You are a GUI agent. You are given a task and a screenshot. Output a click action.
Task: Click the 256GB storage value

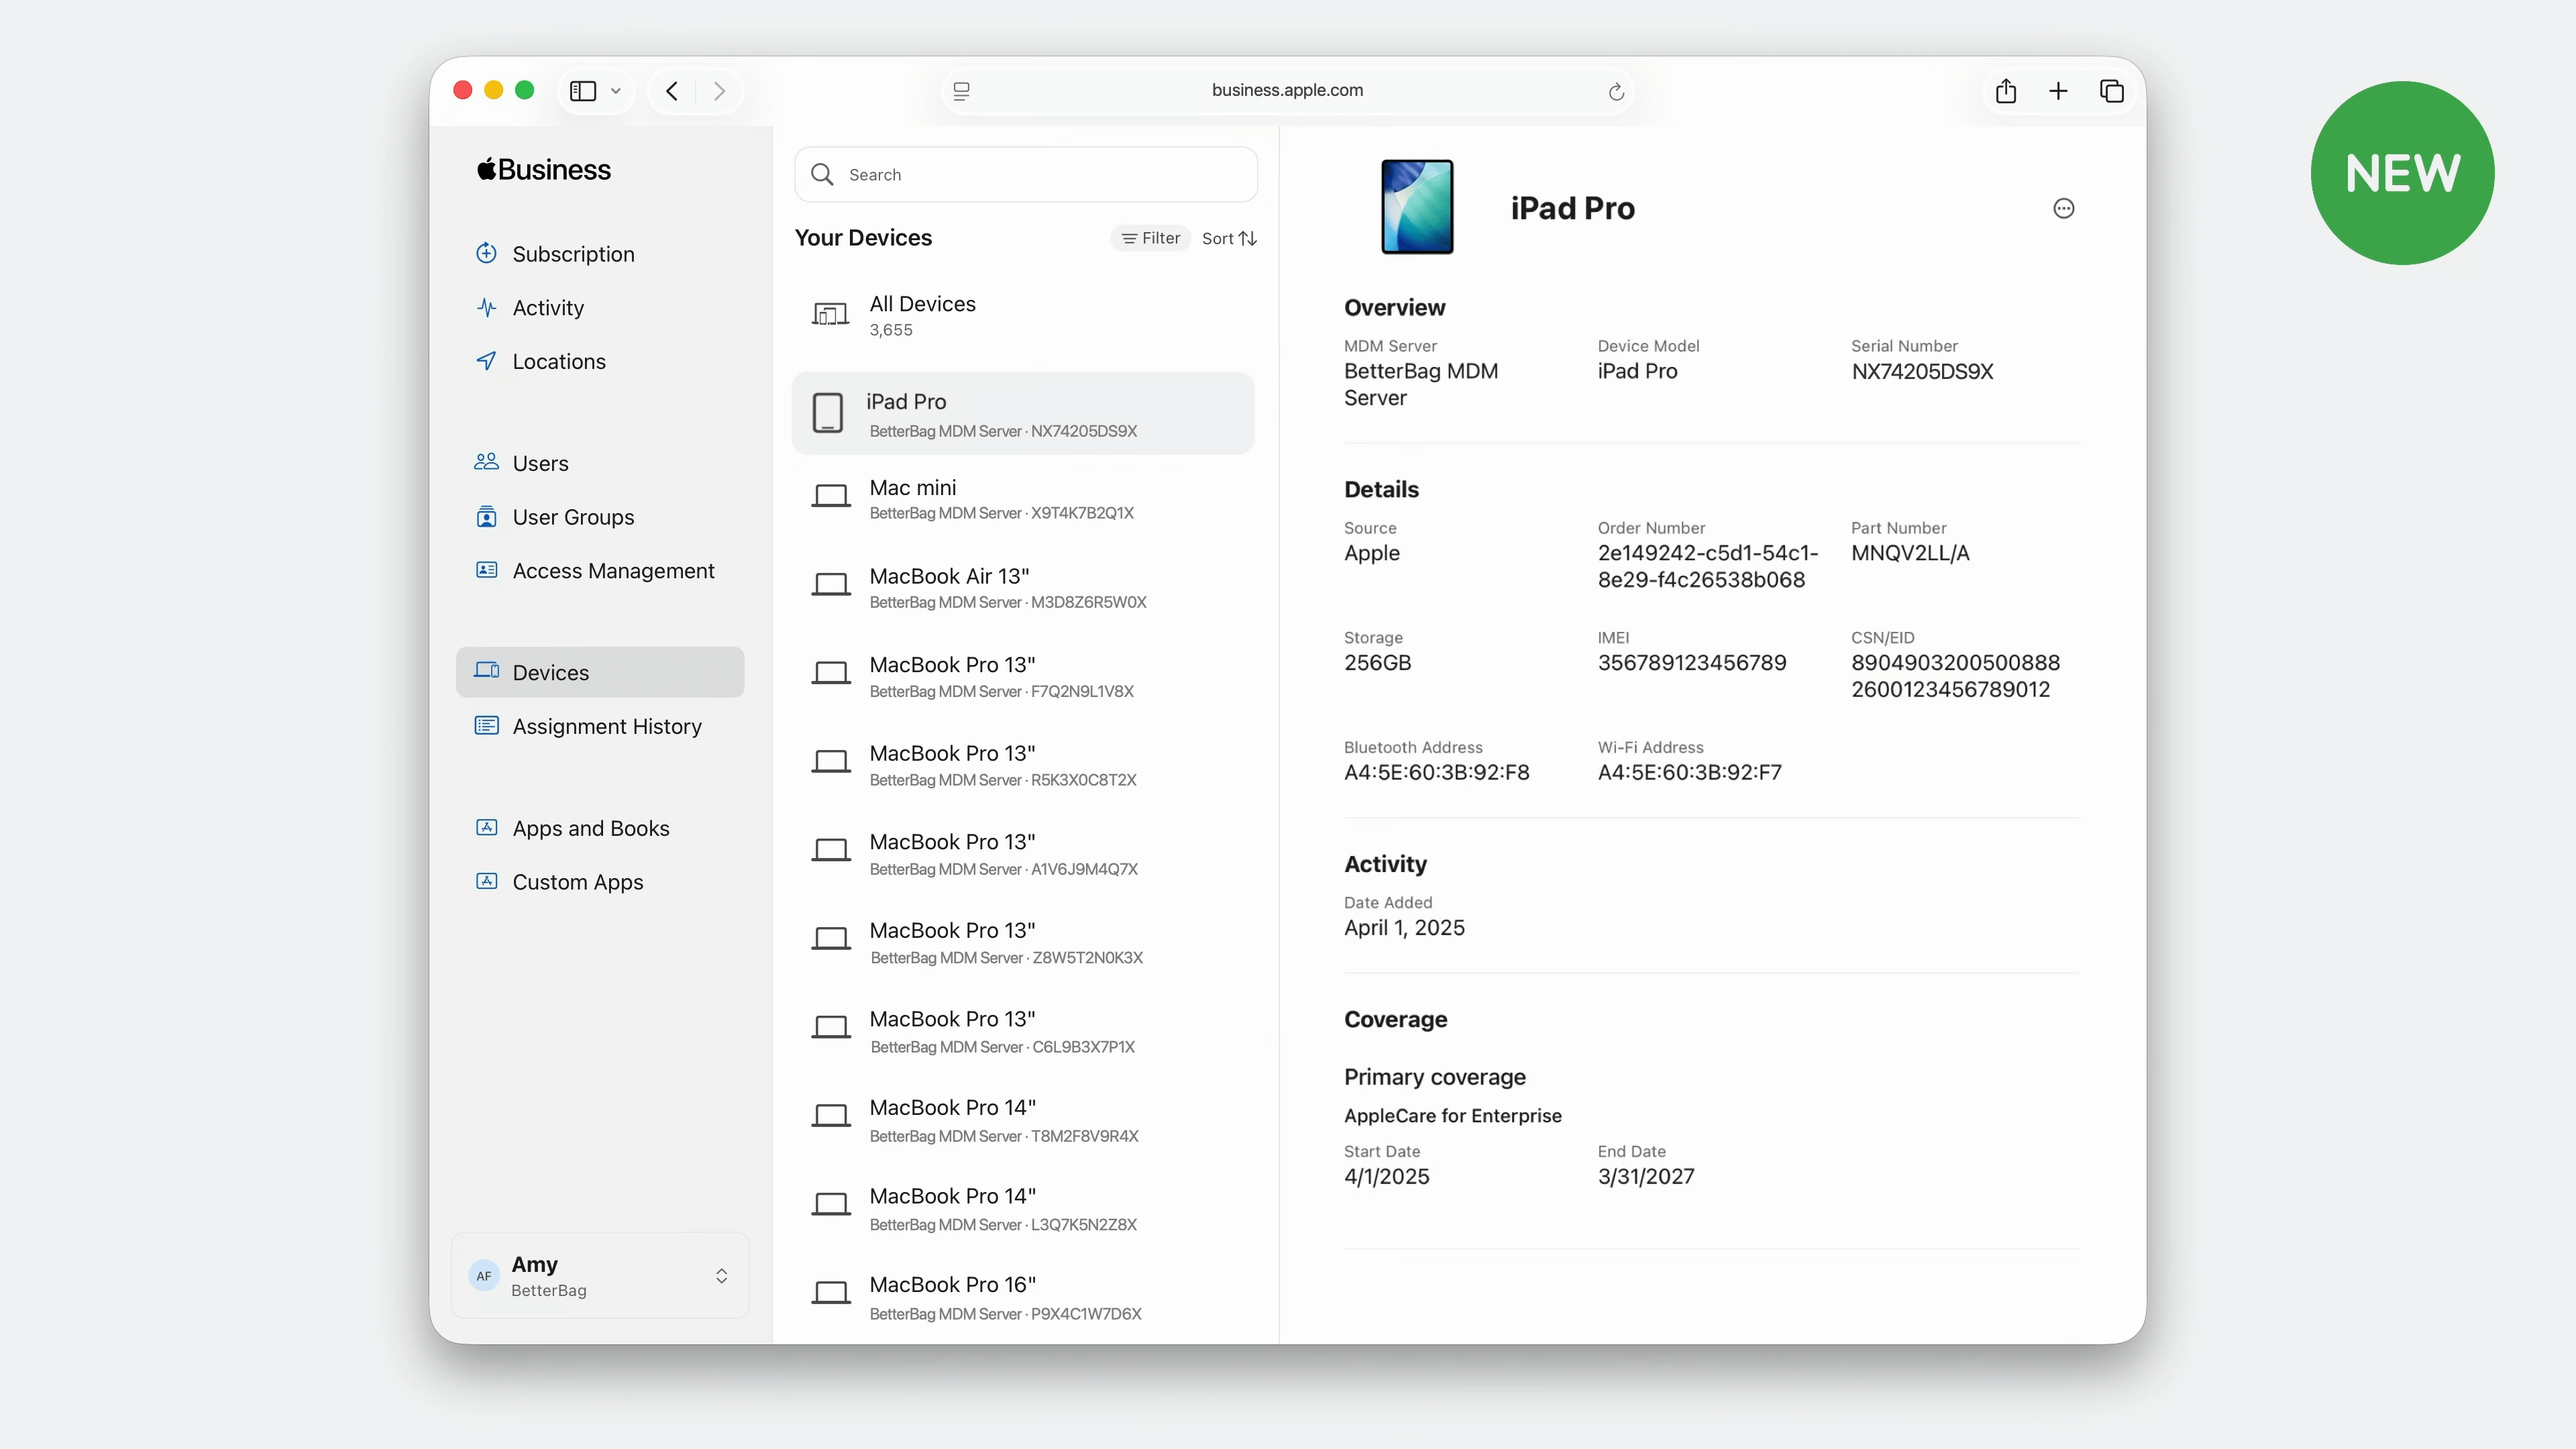[x=1377, y=662]
